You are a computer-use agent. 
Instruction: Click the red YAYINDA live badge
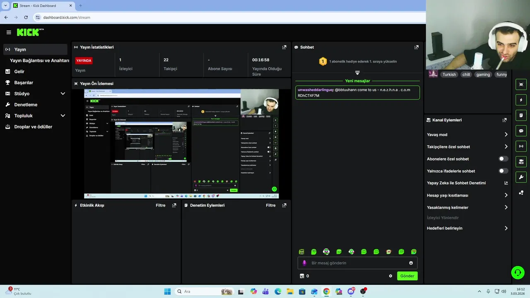tap(84, 60)
